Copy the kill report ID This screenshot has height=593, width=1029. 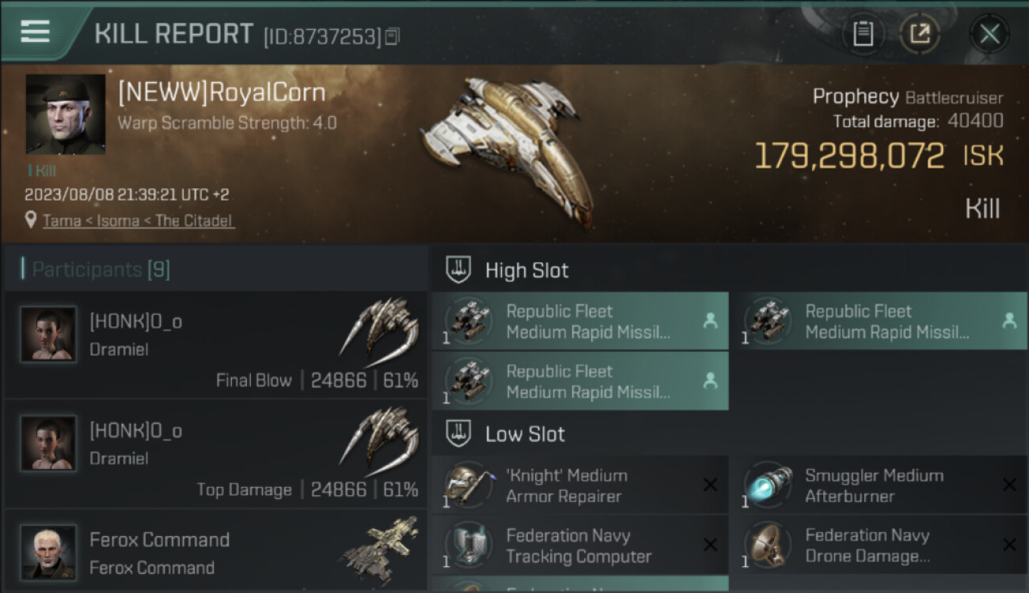tap(393, 36)
